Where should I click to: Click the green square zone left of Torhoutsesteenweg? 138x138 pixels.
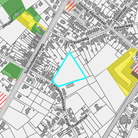click(12, 70)
